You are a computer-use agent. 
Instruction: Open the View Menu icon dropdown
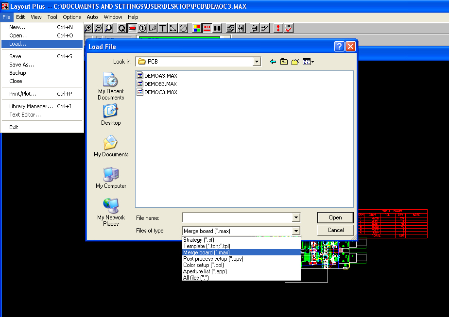coord(308,62)
